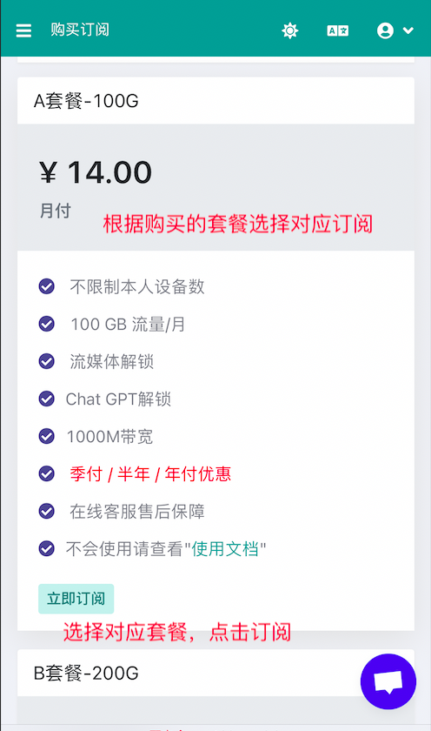
Task: Click checkmark beside 流媒体解锁
Action: click(x=47, y=361)
